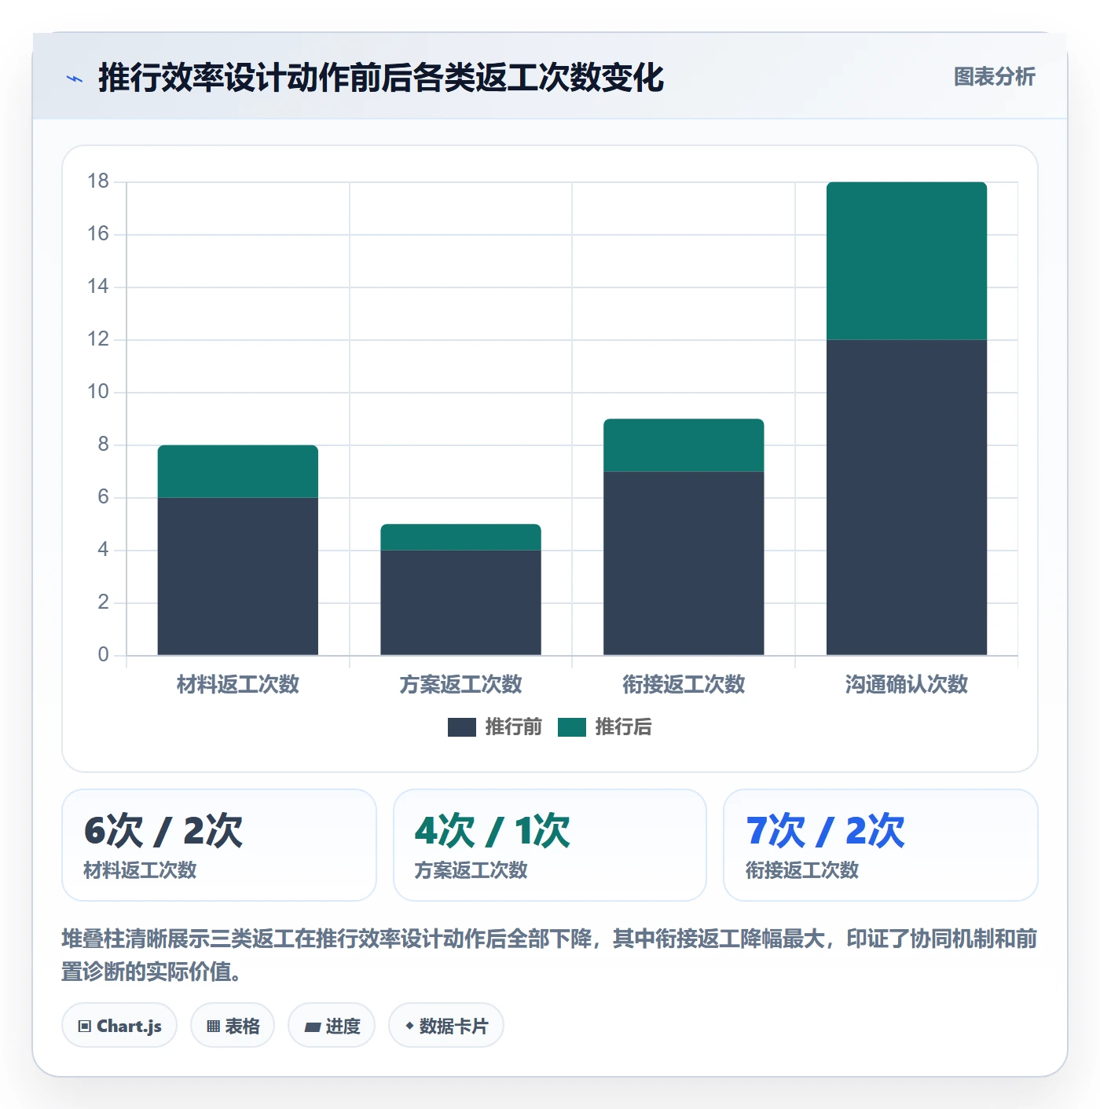Open the 6次 / 2次 材料返工次数 card
This screenshot has width=1100, height=1109.
click(219, 845)
